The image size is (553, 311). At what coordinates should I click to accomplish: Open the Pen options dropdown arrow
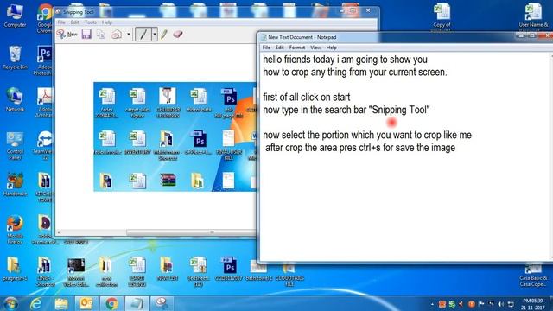tap(155, 35)
